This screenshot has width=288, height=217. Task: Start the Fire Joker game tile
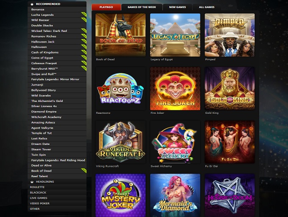[x=175, y=88]
